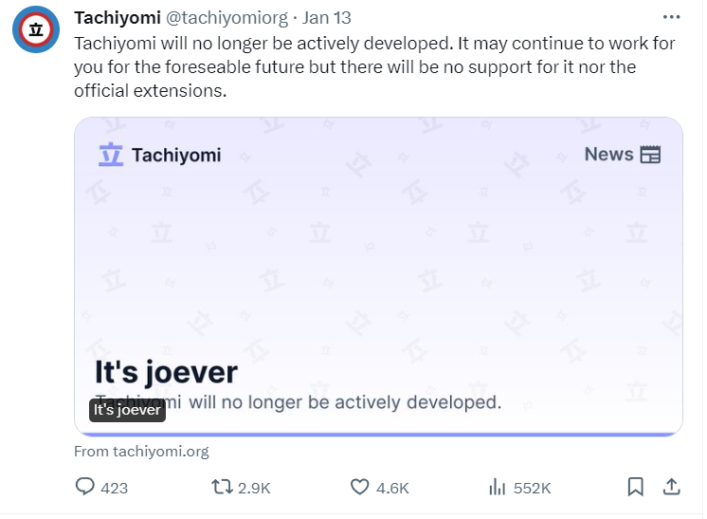The image size is (707, 519).
Task: Click the It's joever card headline
Action: pyautogui.click(x=166, y=371)
